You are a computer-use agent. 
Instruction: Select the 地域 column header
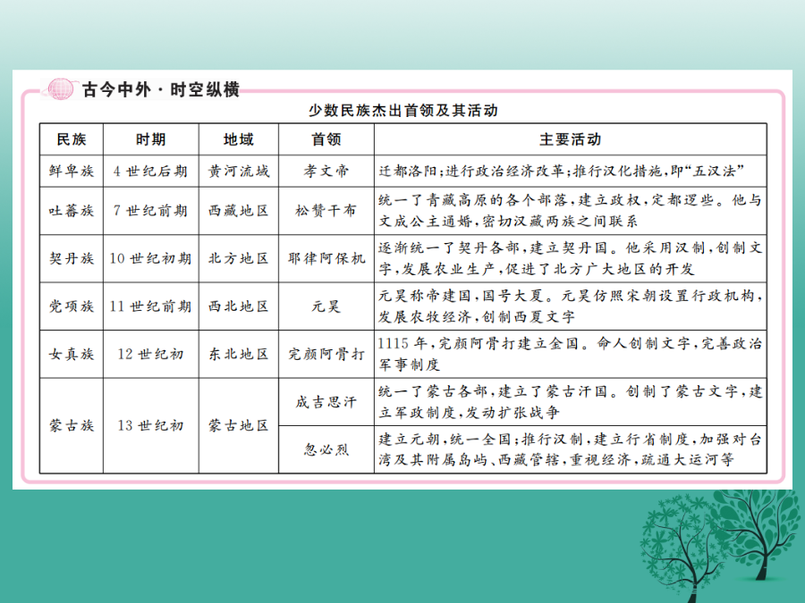point(238,139)
